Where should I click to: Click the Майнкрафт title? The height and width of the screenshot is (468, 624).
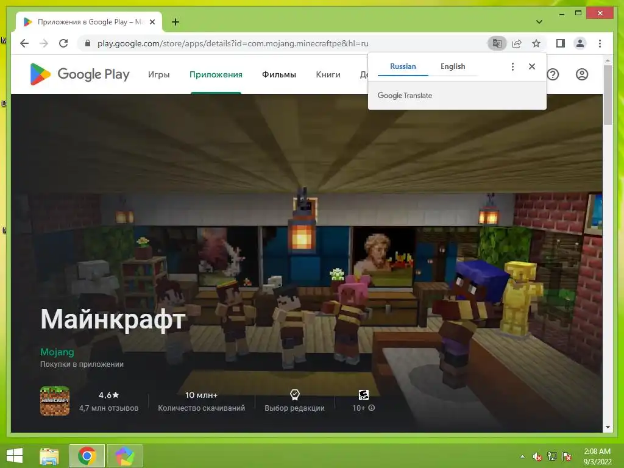(113, 319)
